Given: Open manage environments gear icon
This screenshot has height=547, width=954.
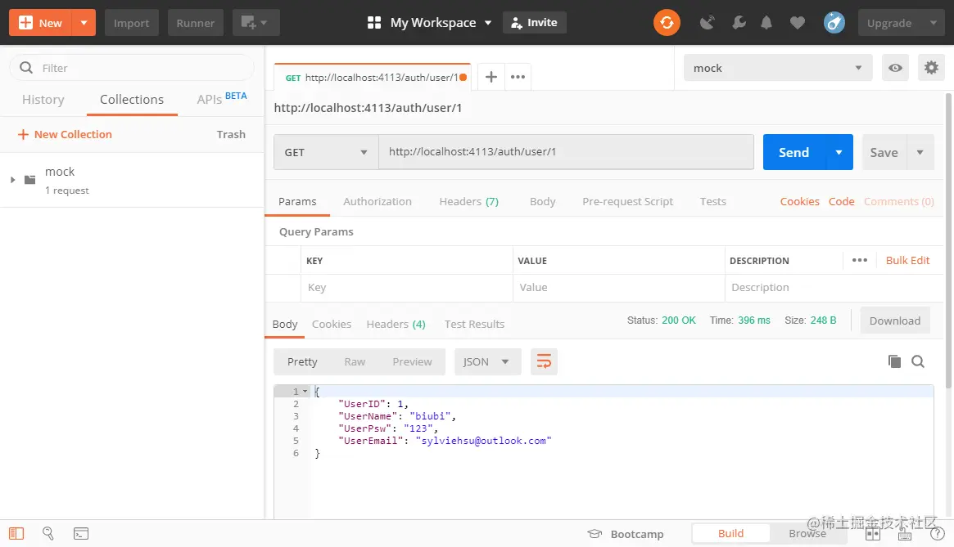Looking at the screenshot, I should pyautogui.click(x=931, y=68).
